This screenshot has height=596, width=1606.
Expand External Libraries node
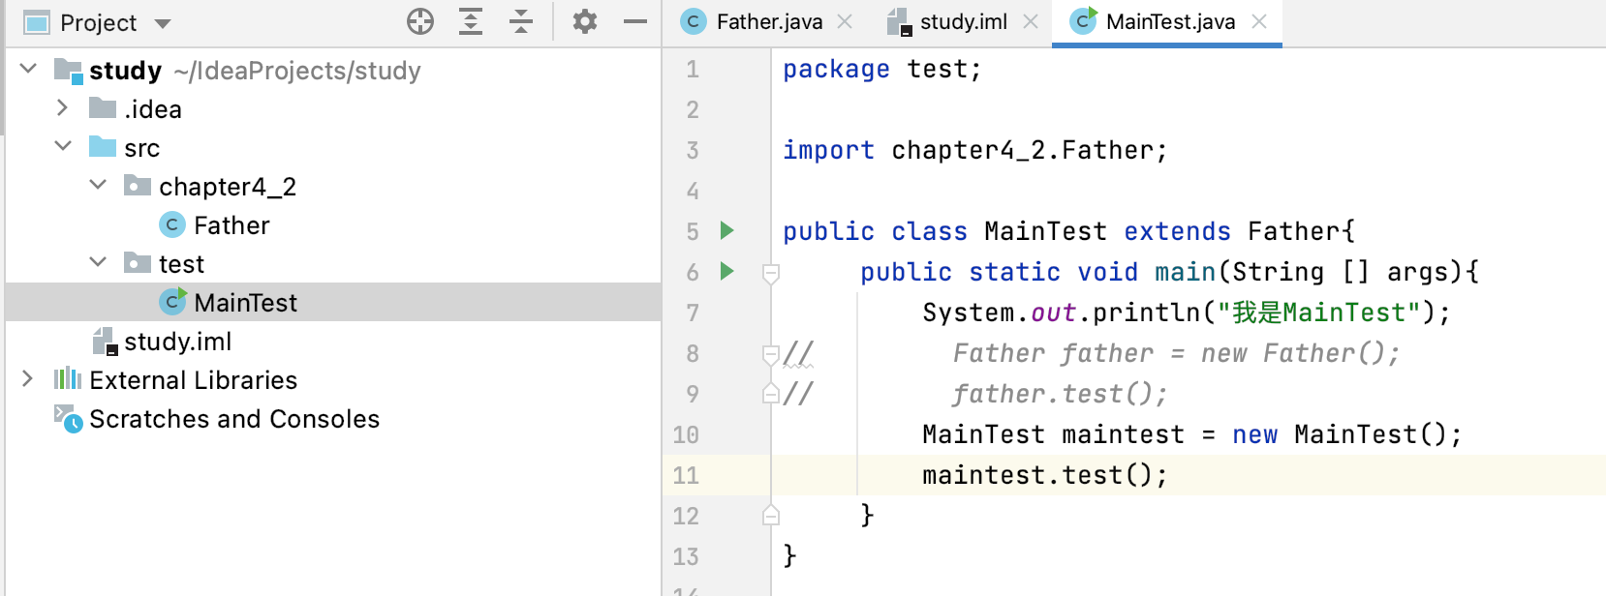pos(28,378)
